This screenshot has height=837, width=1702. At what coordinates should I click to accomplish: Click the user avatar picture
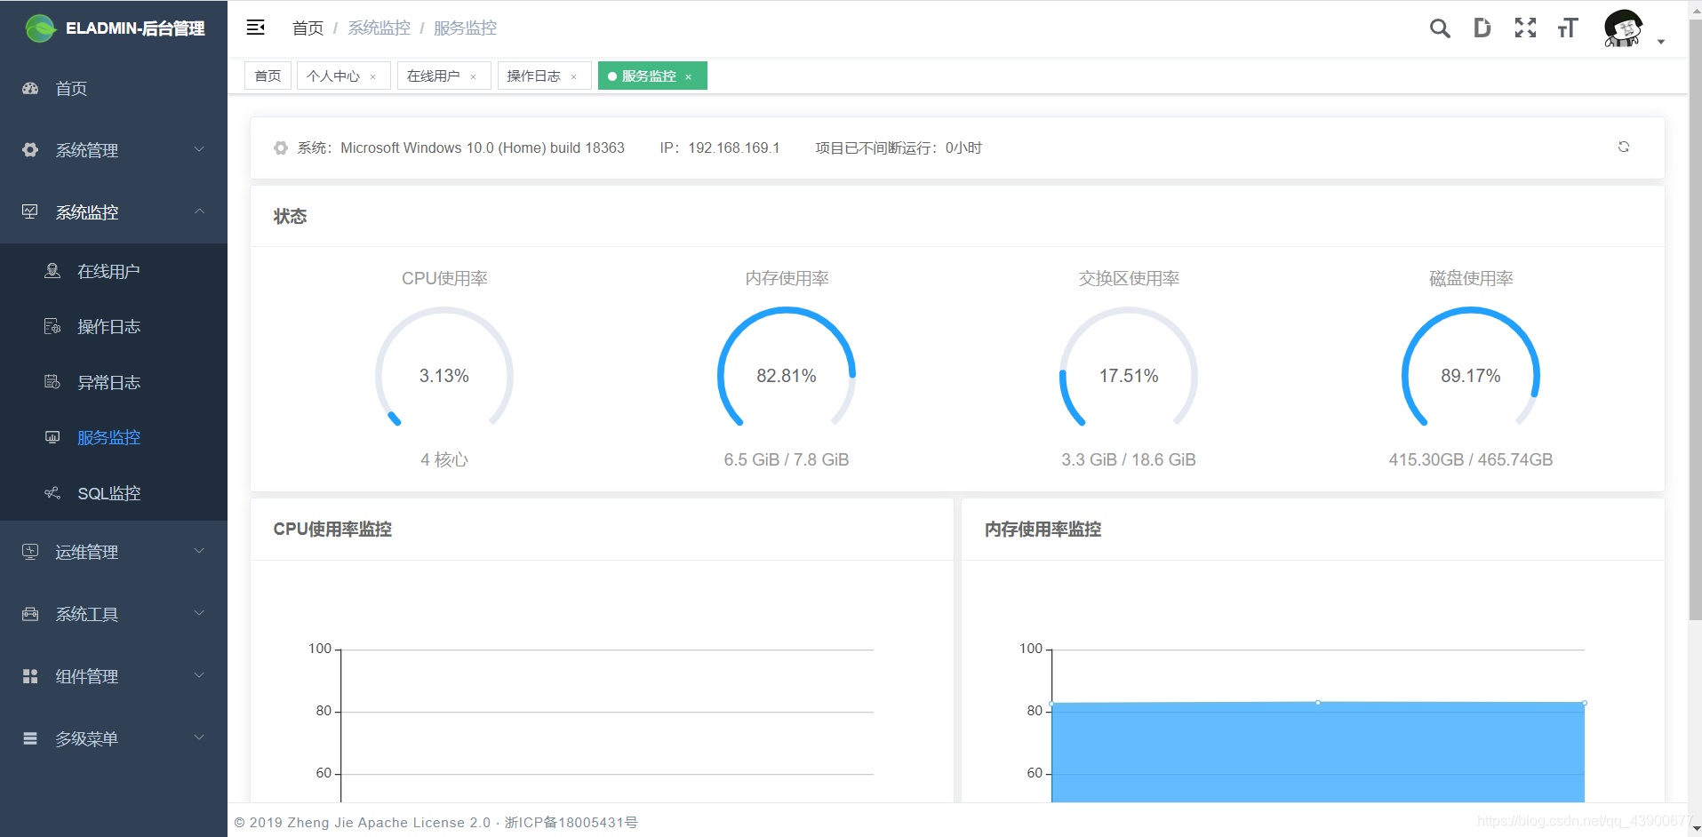1623,28
